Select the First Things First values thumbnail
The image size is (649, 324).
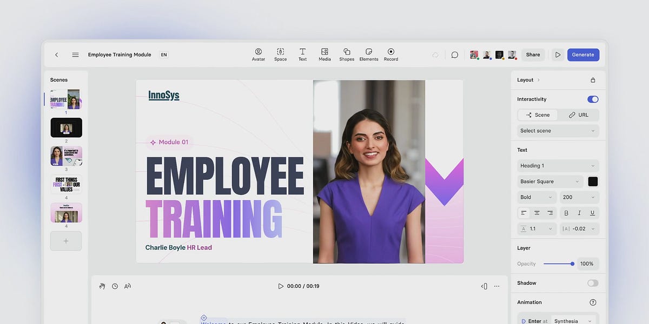[x=66, y=184]
